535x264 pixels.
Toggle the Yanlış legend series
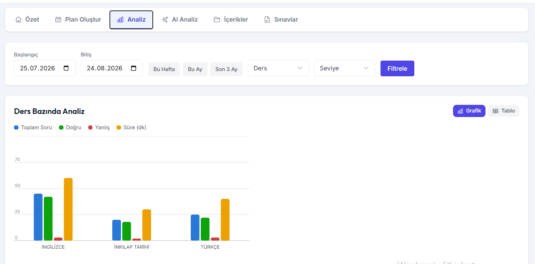coord(99,127)
